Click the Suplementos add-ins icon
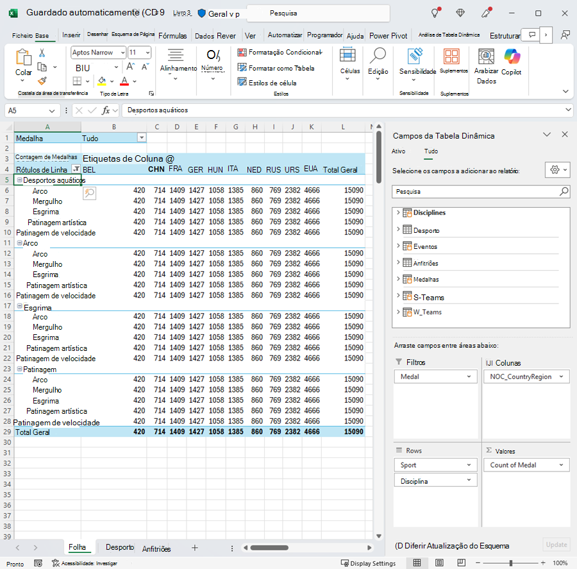Screen dimensions: 577x569 coord(451,56)
